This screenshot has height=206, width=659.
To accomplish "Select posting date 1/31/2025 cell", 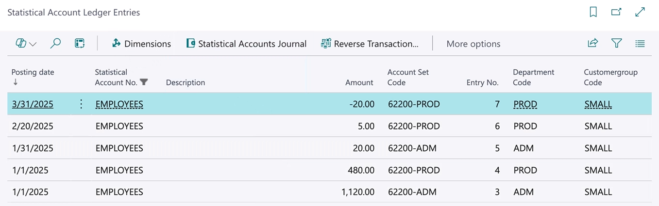I will (x=33, y=148).
